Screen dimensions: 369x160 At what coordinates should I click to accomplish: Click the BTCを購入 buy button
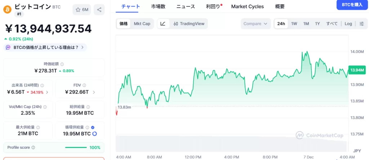click(352, 5)
